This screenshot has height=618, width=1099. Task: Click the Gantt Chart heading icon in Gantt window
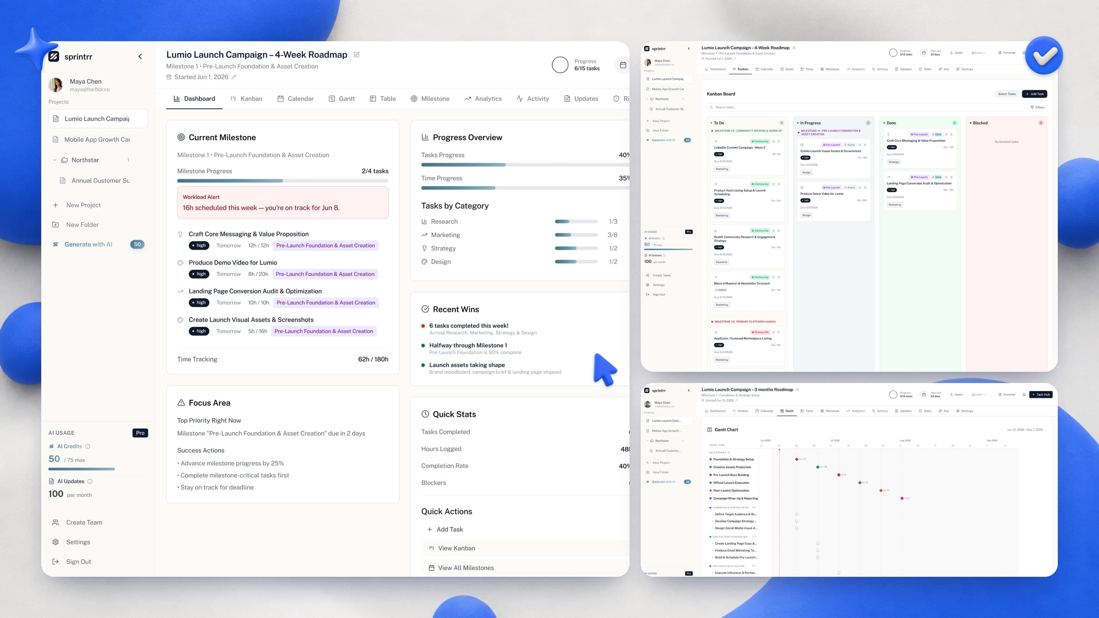(709, 430)
